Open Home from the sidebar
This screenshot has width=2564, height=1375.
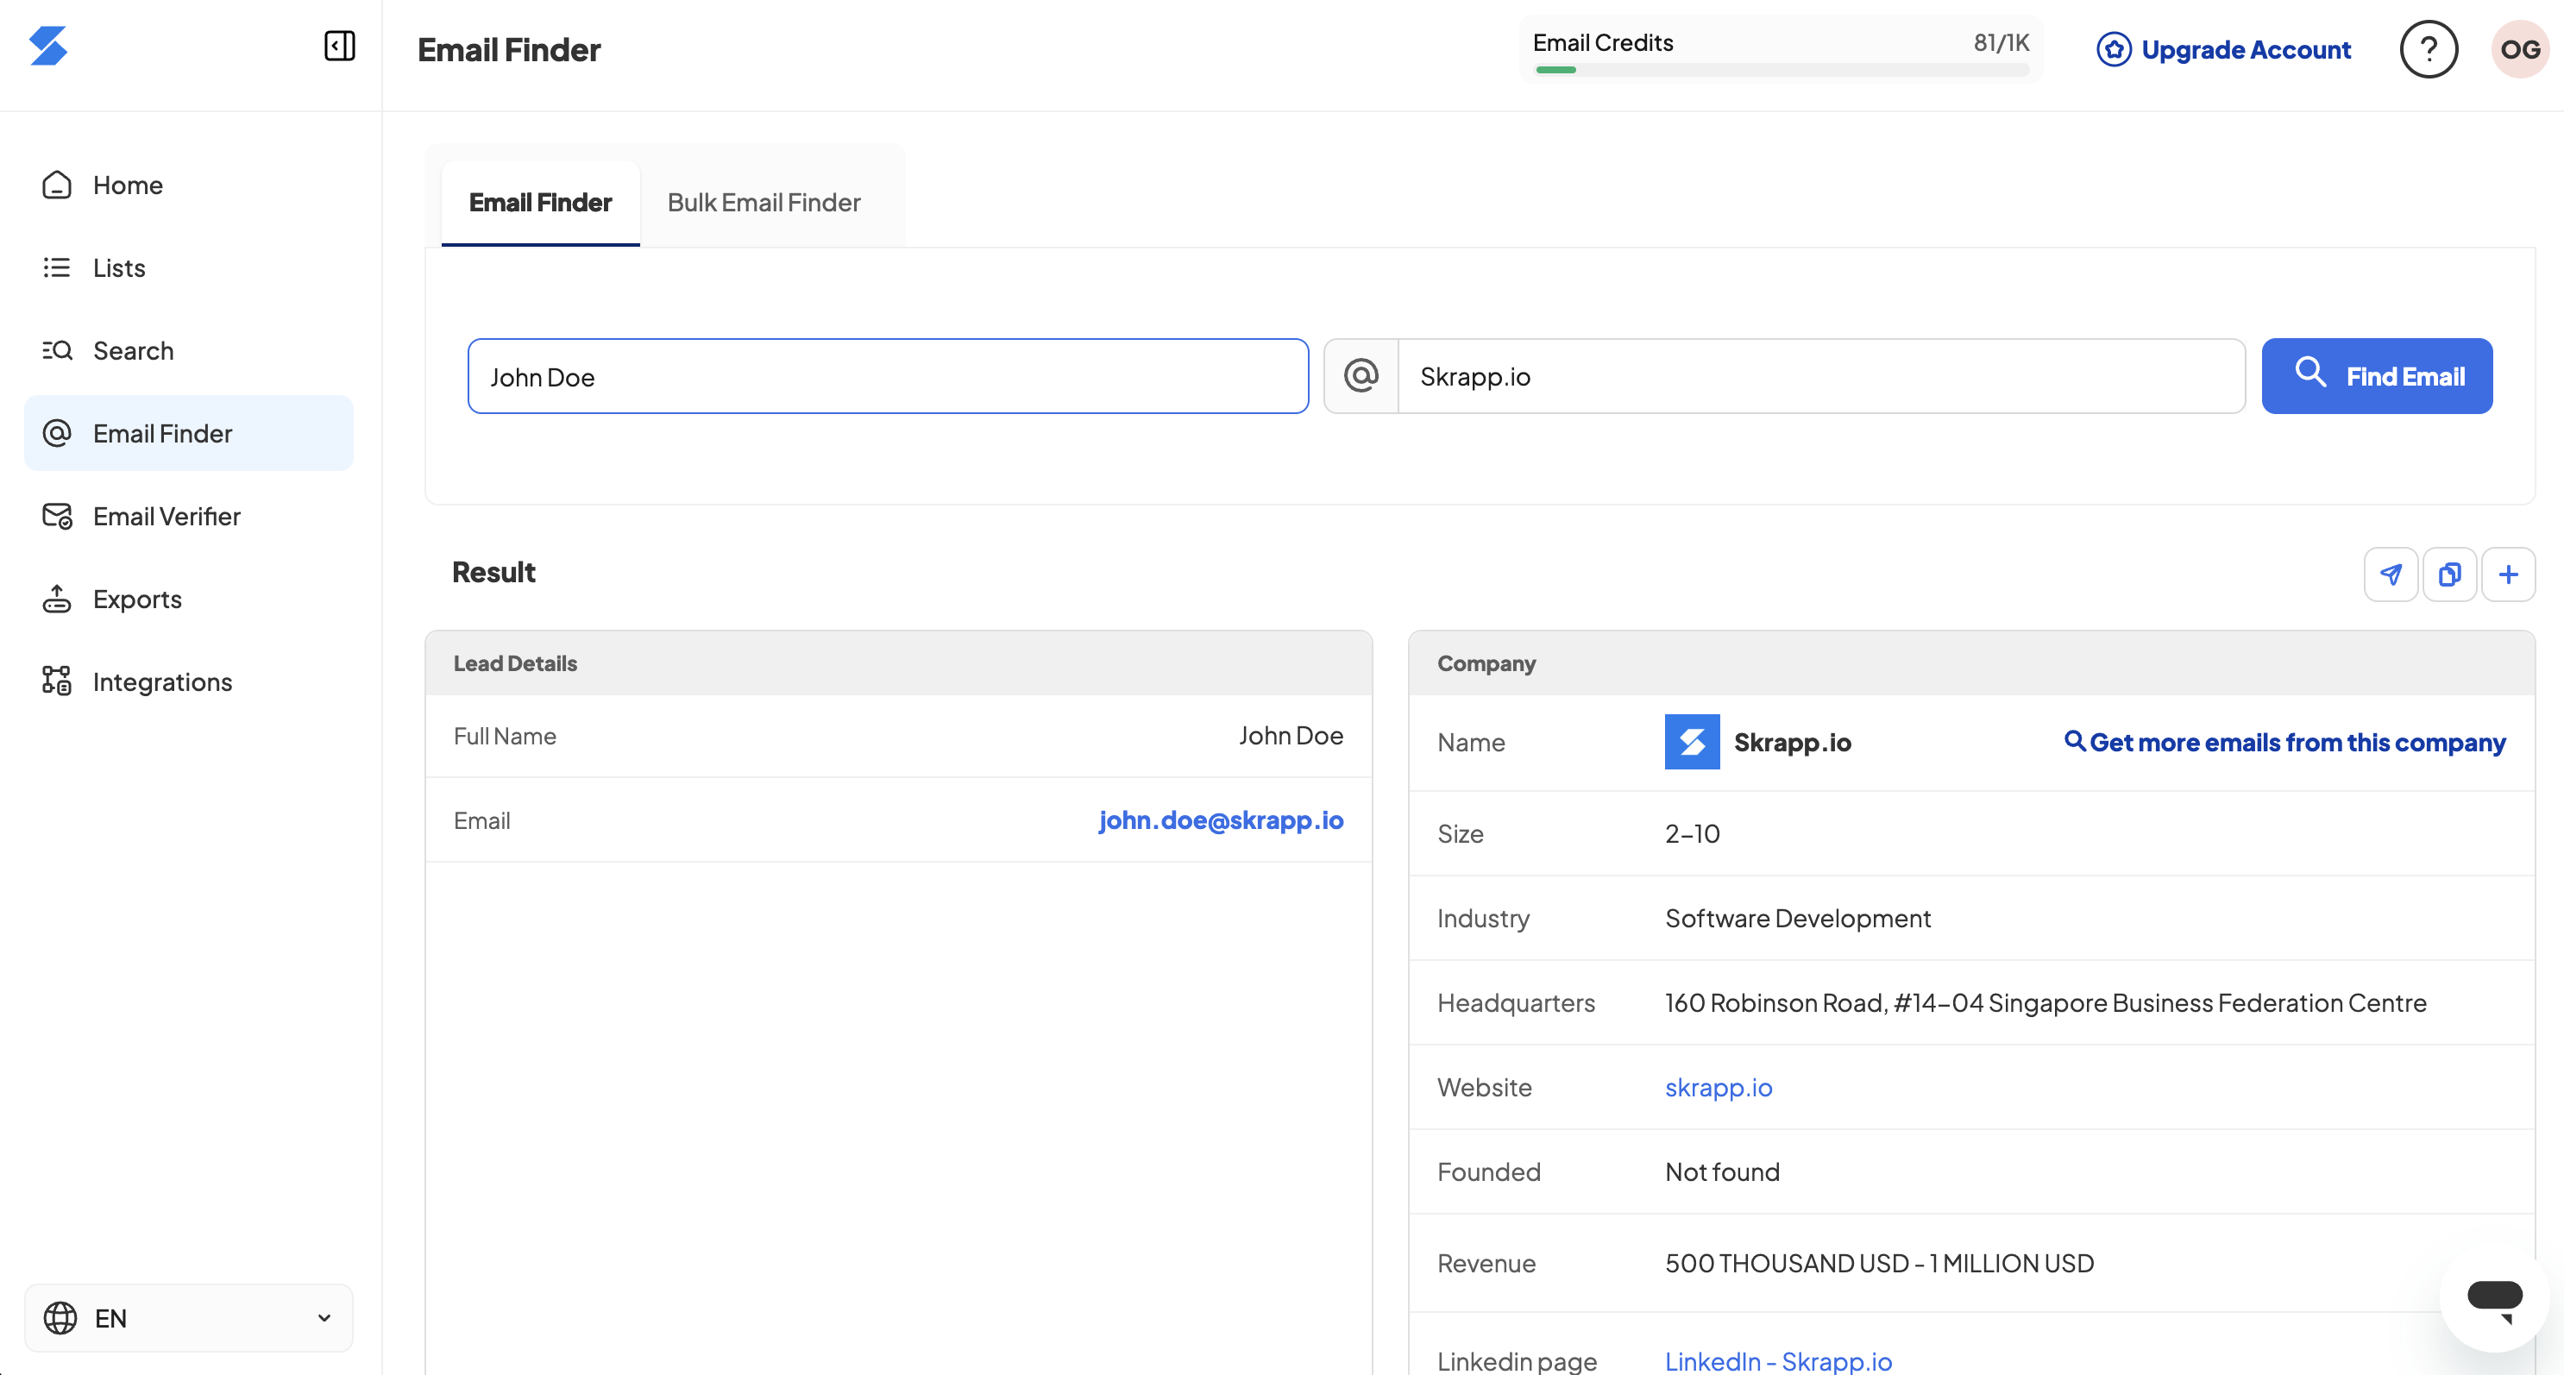[188, 185]
